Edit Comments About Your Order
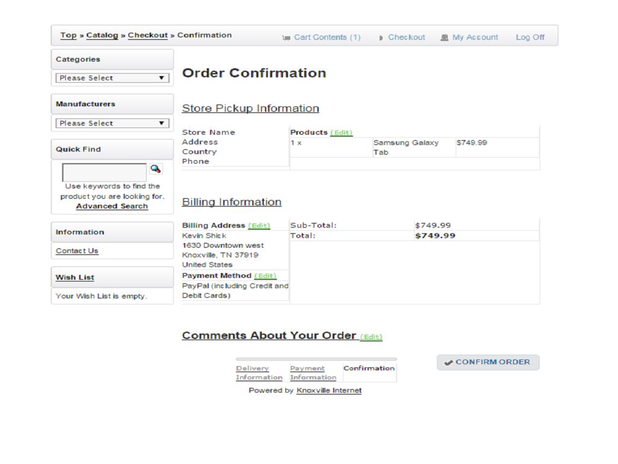This screenshot has width=618, height=464. pos(371,337)
